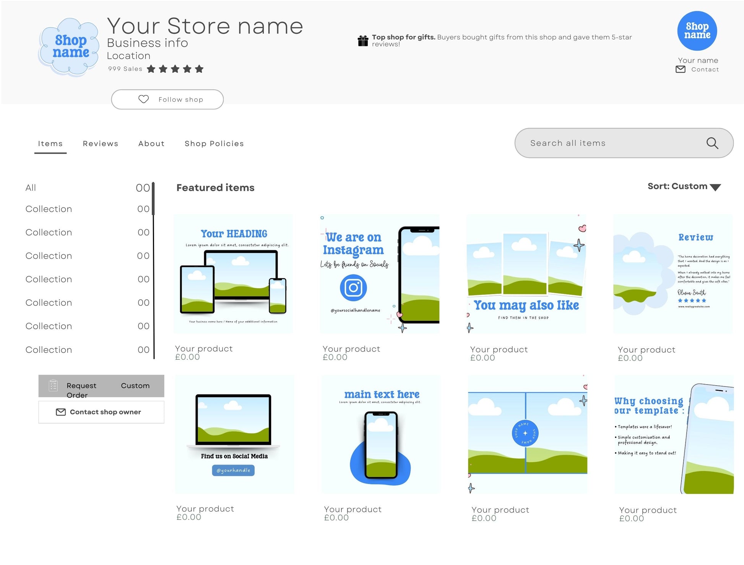This screenshot has height=565, width=744.
Task: Open the About tab
Action: [151, 143]
